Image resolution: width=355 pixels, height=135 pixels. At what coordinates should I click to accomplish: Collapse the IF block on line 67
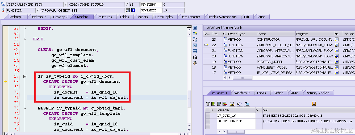[25, 76]
